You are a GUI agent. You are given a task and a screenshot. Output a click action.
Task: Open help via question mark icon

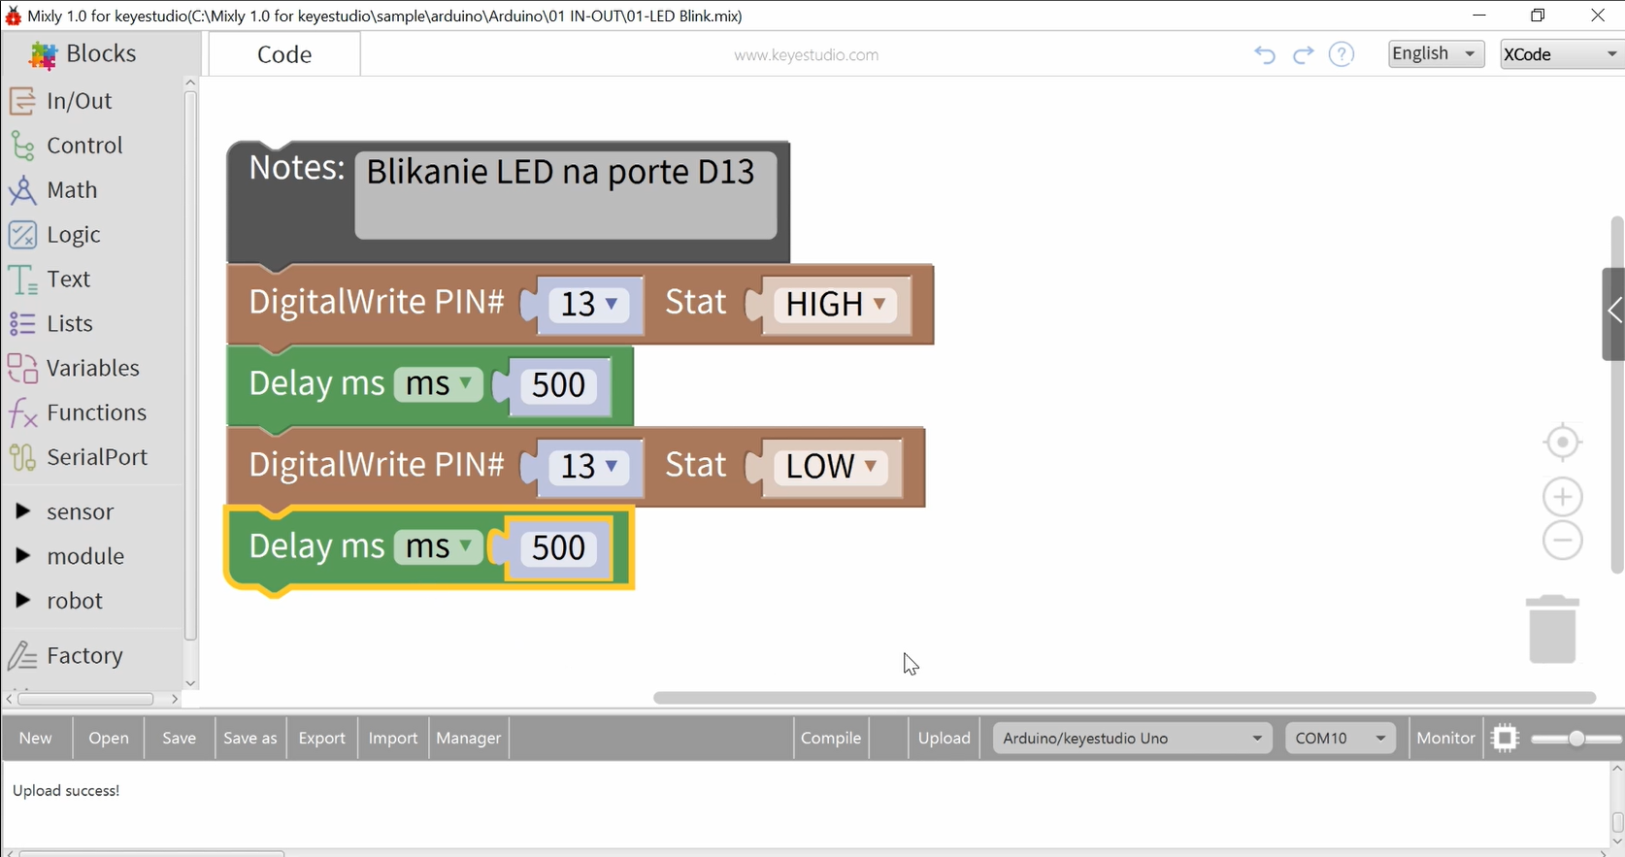coord(1342,54)
